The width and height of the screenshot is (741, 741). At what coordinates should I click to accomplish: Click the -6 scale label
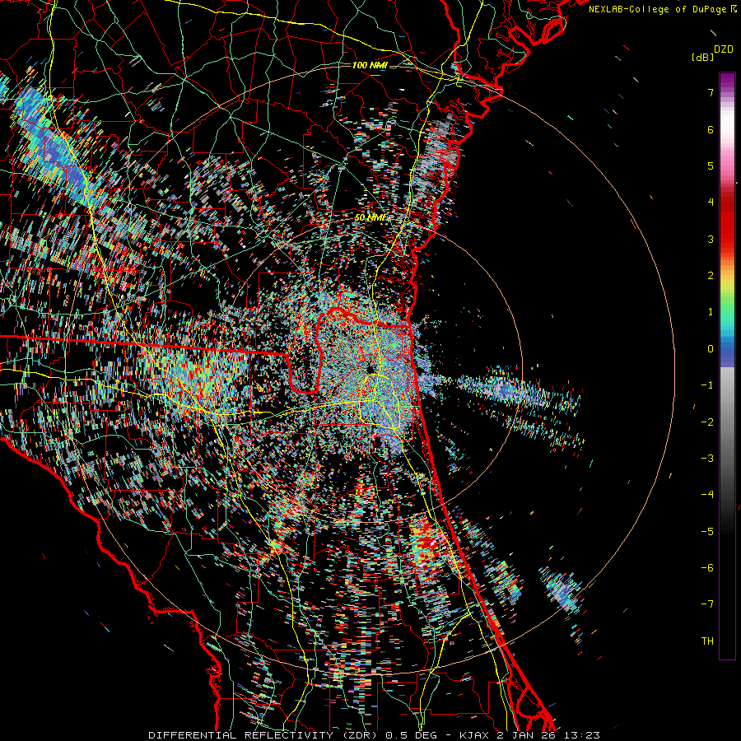[x=707, y=568]
